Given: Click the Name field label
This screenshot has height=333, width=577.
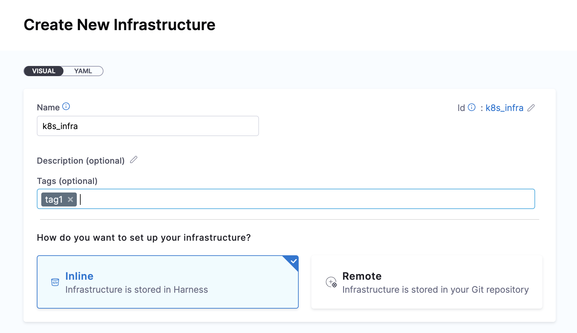Looking at the screenshot, I should 48,108.
